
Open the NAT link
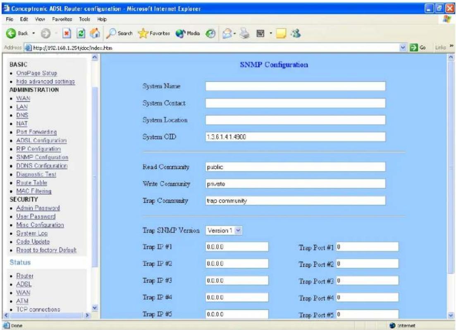pos(22,124)
